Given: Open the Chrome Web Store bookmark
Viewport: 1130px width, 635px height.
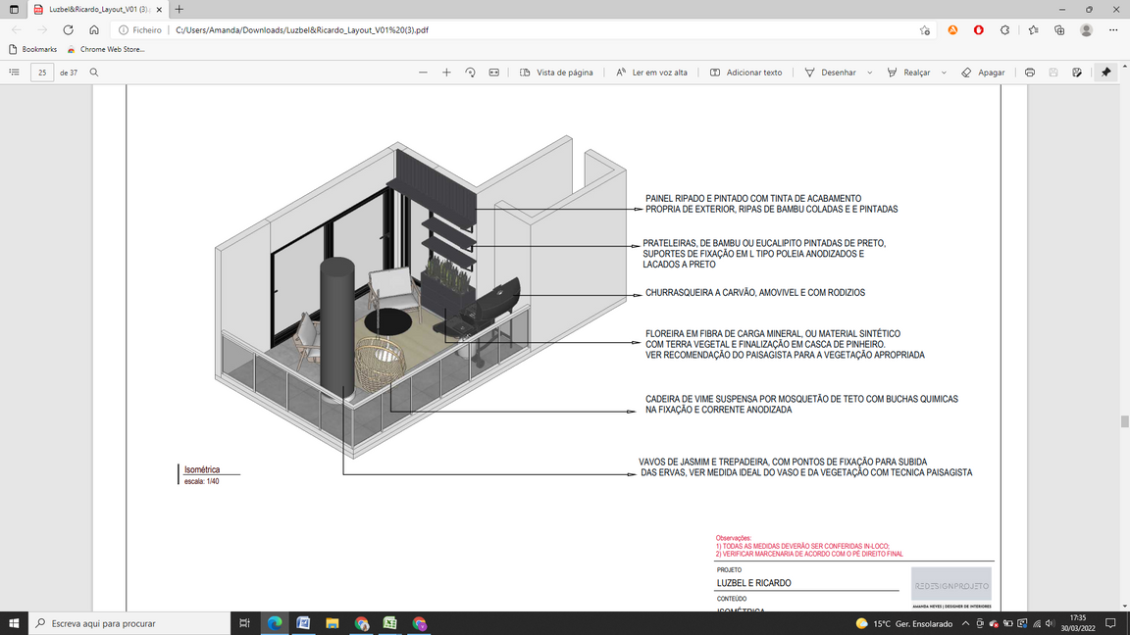Looking at the screenshot, I should point(105,49).
